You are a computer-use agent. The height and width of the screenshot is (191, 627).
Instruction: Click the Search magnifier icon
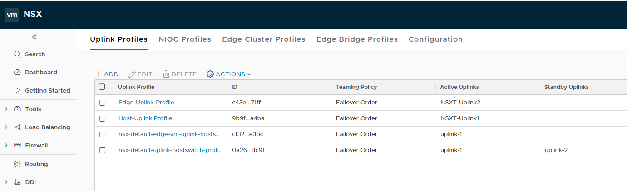(18, 54)
